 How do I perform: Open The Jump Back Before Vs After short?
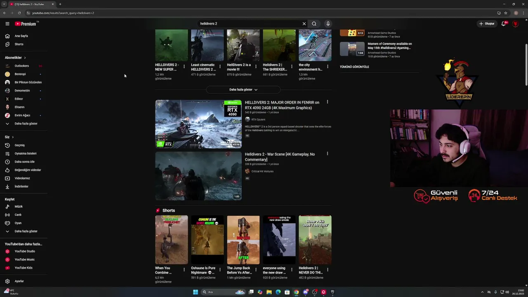(x=243, y=240)
